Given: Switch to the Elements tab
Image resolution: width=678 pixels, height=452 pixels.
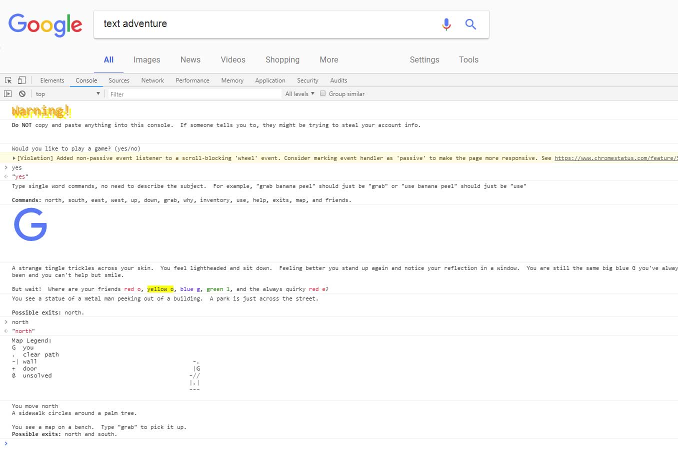Looking at the screenshot, I should pos(52,80).
